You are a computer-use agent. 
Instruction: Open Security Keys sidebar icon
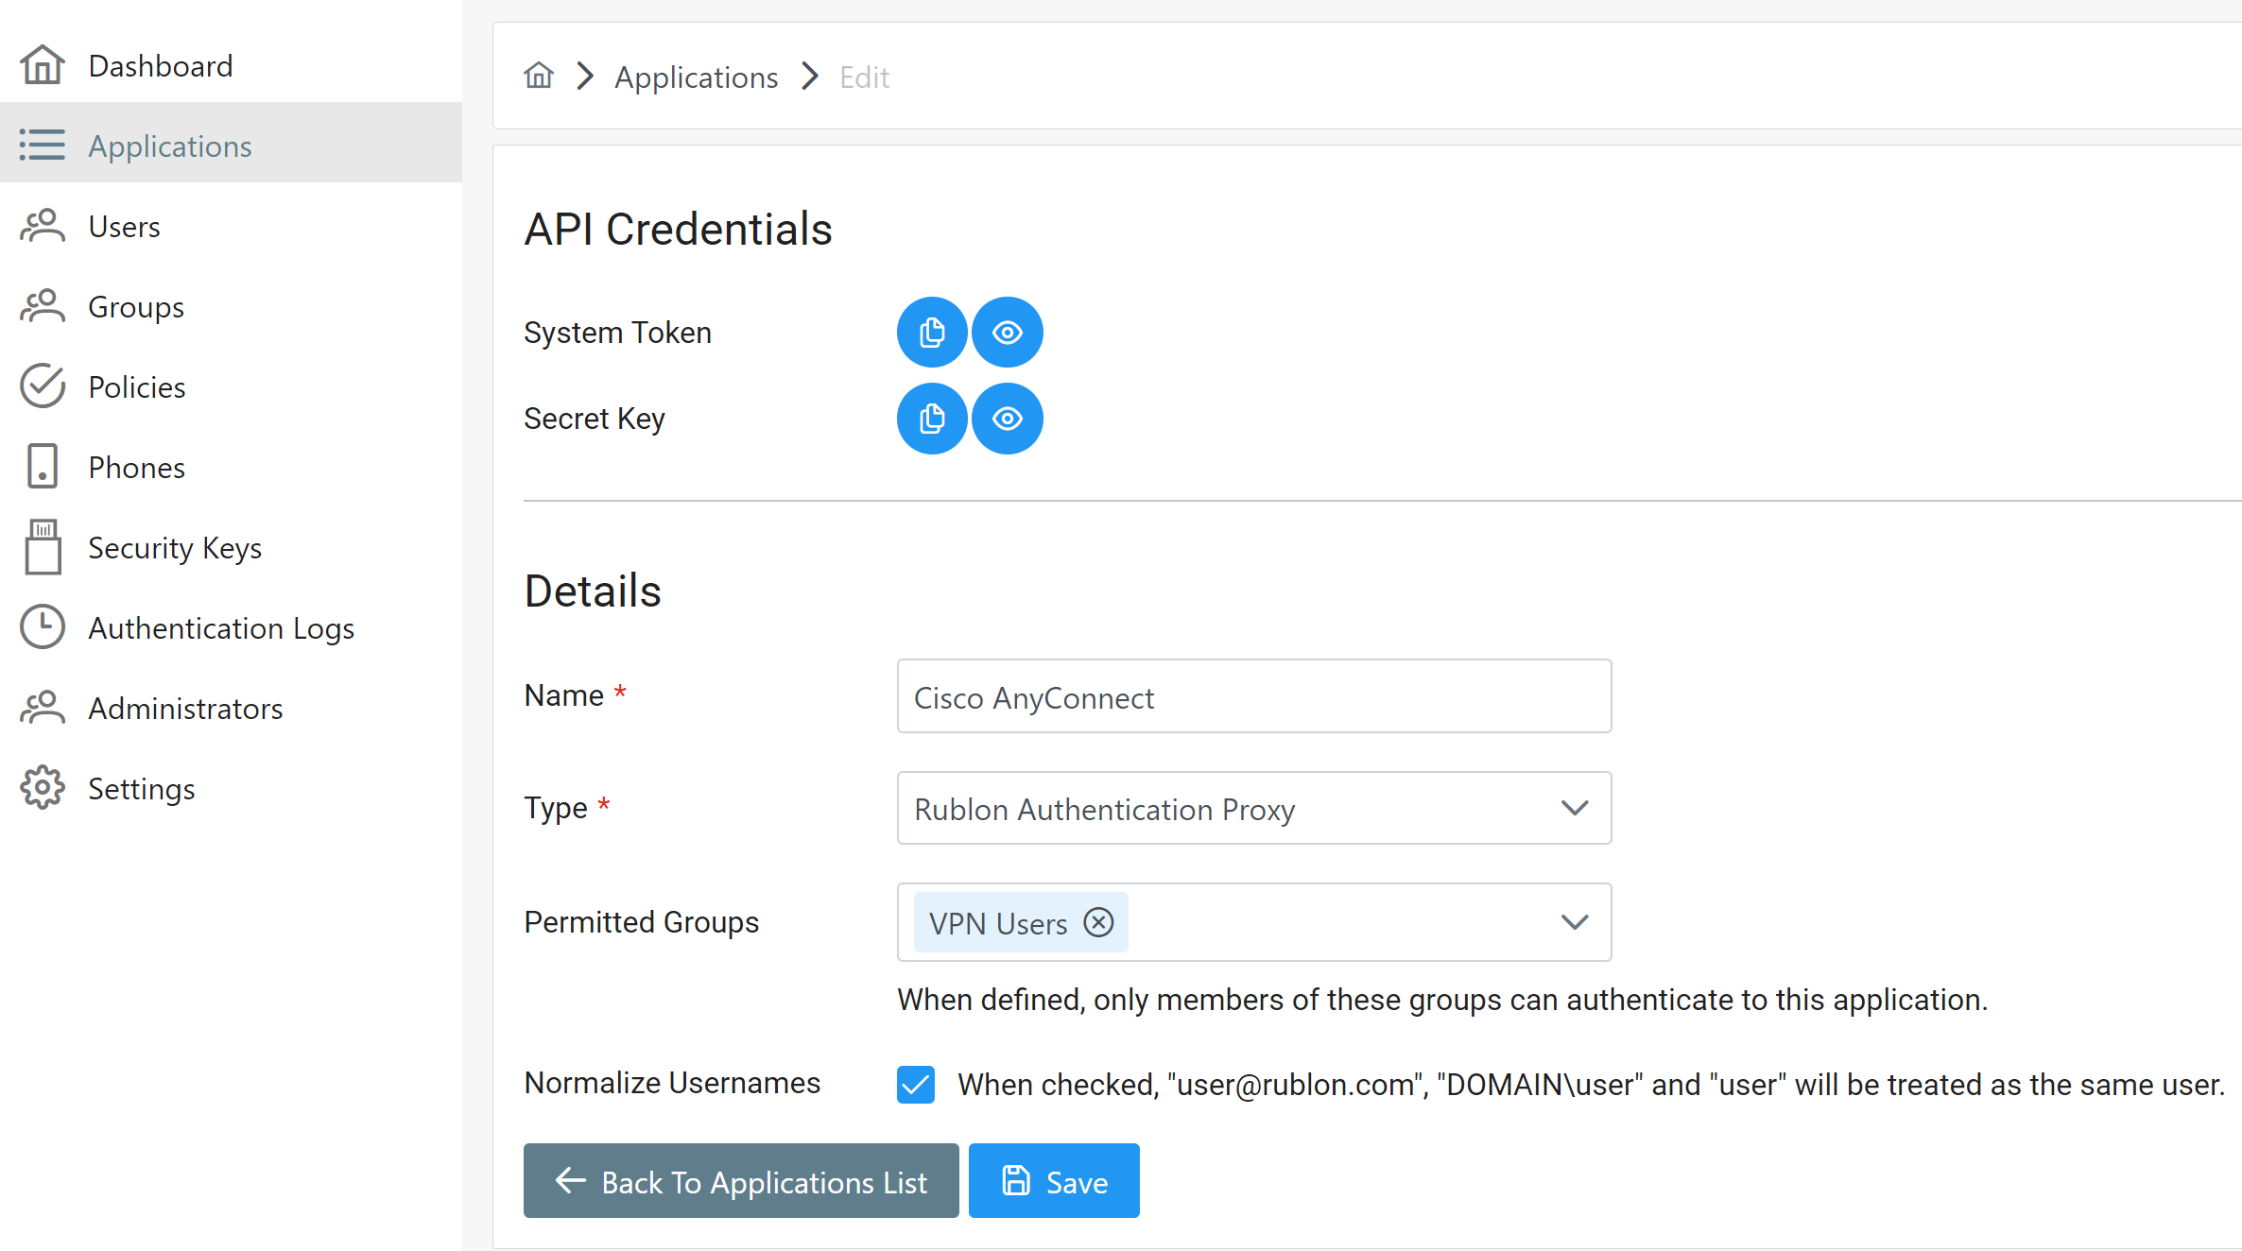pos(43,547)
